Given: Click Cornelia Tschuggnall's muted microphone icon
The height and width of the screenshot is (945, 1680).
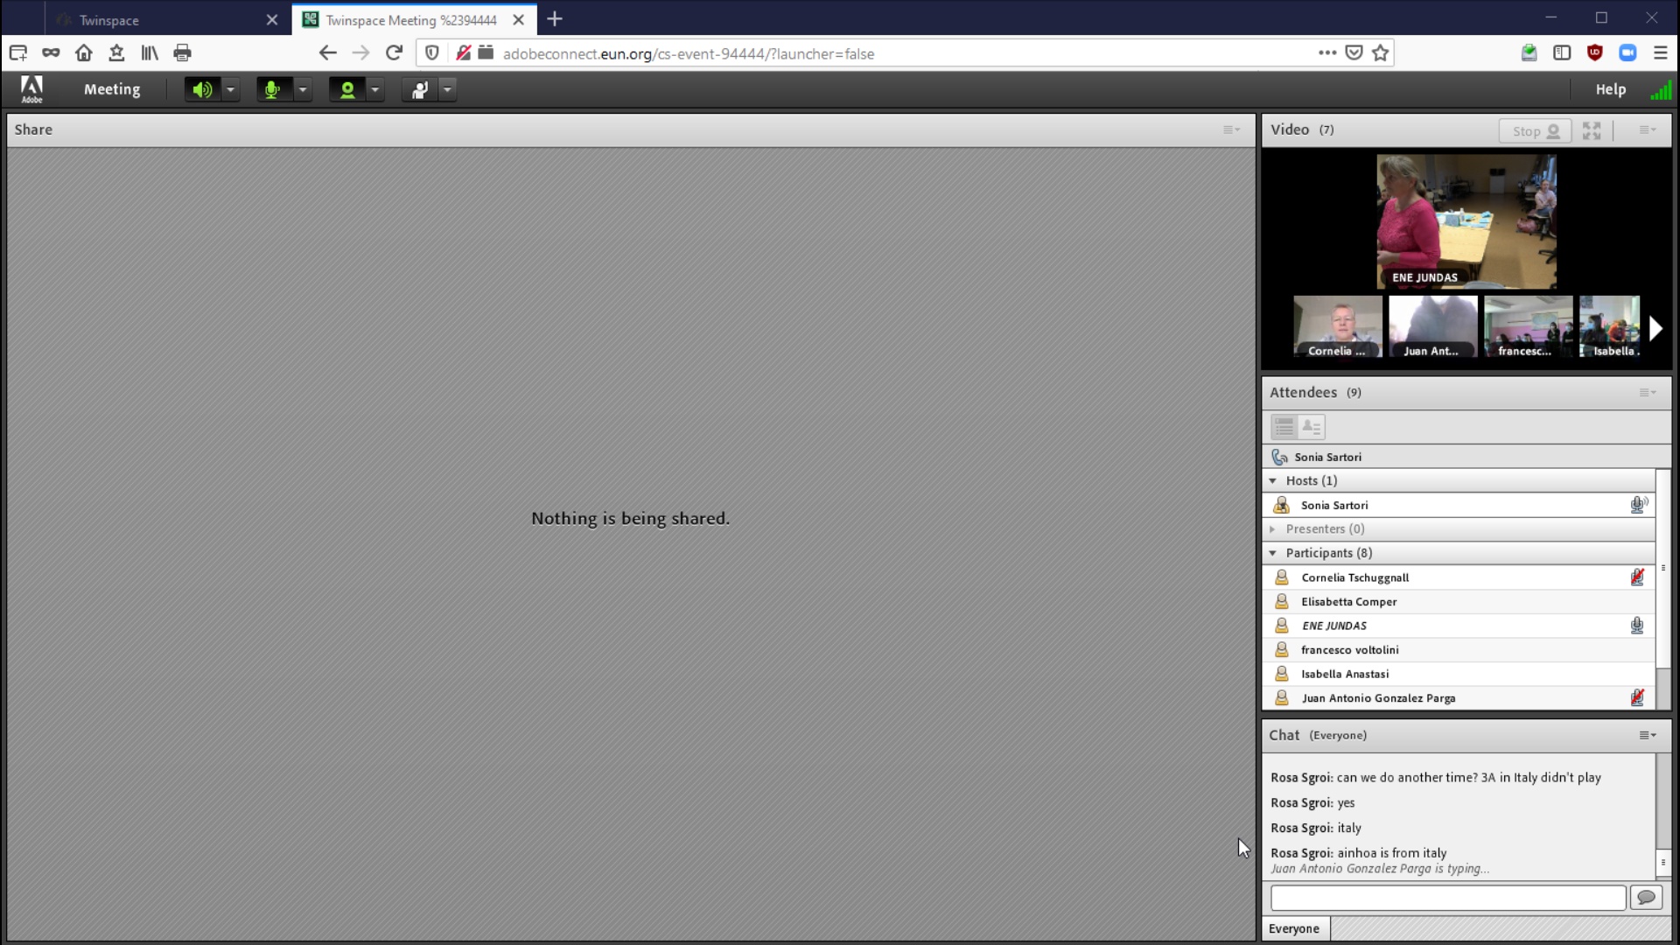Looking at the screenshot, I should coord(1637,577).
